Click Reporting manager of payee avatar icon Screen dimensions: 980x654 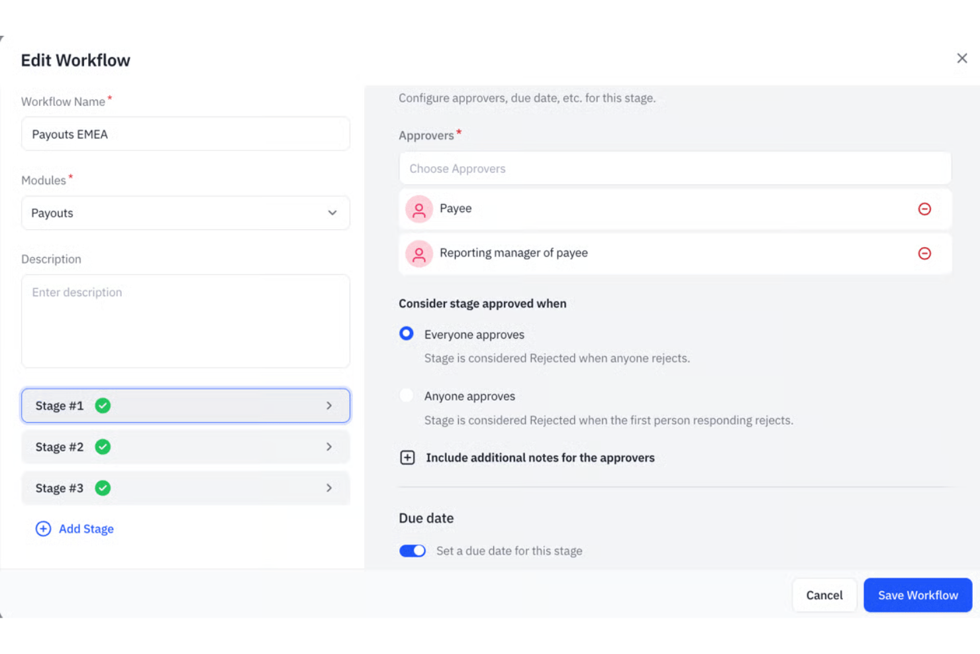(419, 254)
